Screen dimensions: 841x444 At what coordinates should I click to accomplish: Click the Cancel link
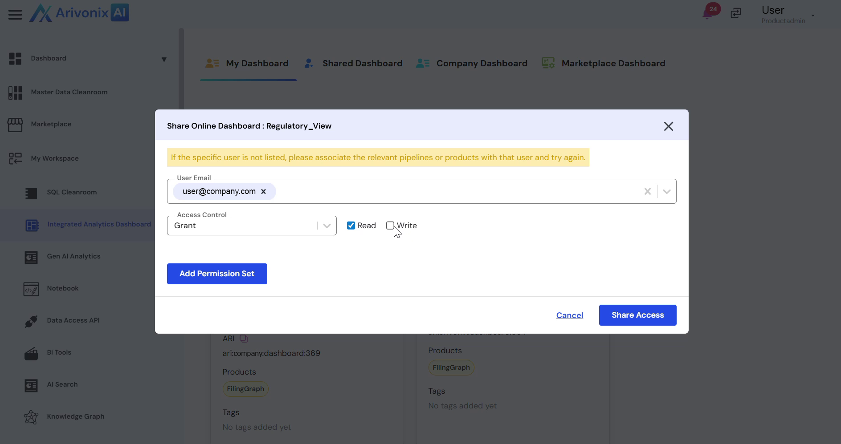[569, 315]
